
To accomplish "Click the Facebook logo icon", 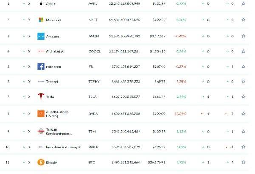I will 41,67.
